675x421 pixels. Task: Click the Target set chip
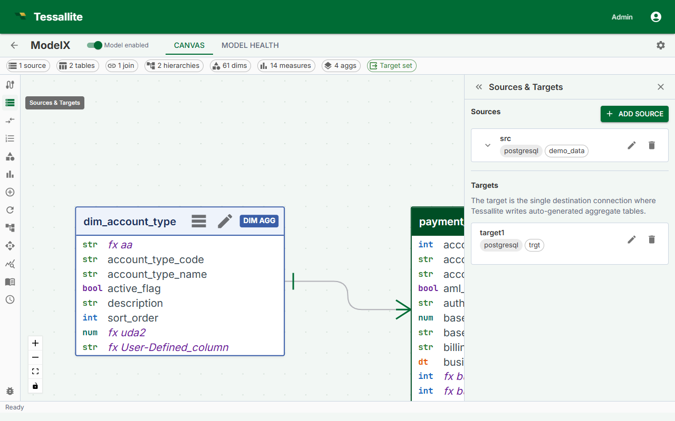pos(392,66)
